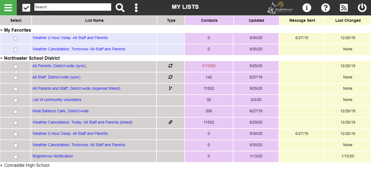Sort by Updated column header

tap(257, 20)
